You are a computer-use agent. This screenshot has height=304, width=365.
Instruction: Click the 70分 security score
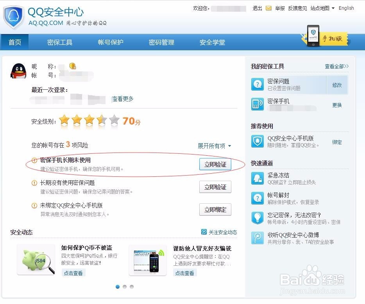click(x=132, y=121)
